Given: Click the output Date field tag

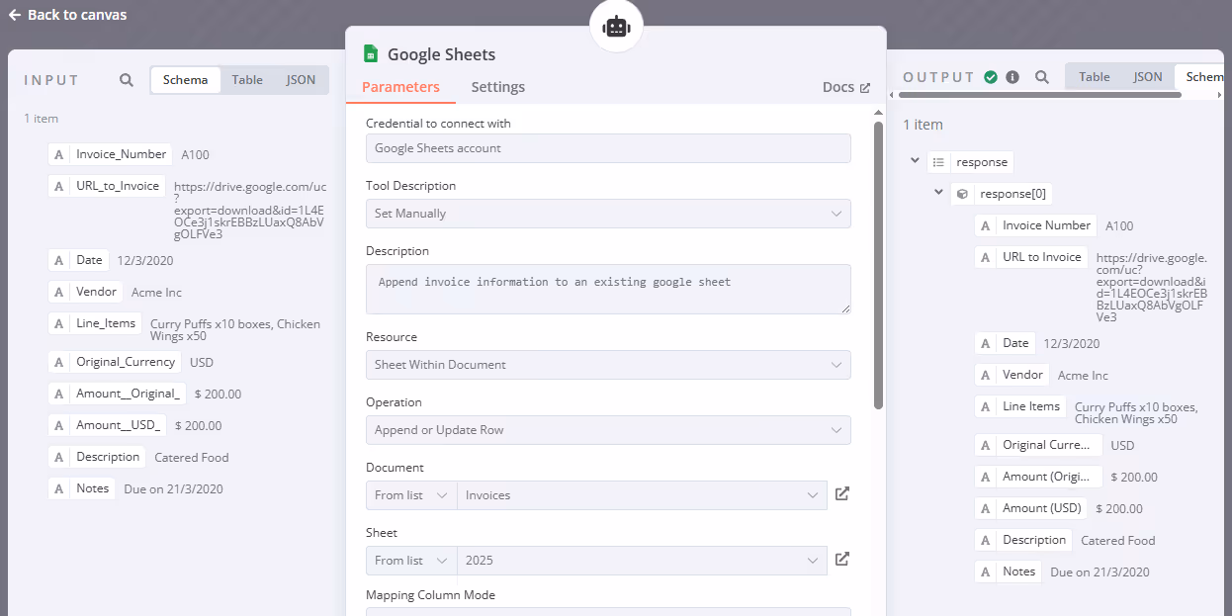Looking at the screenshot, I should [x=1005, y=343].
